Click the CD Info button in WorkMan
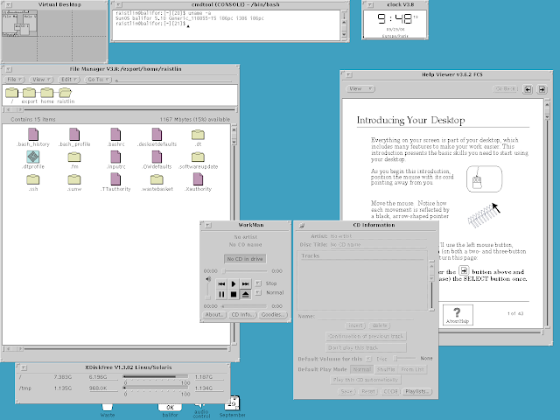The width and height of the screenshot is (560, 420). (x=242, y=314)
